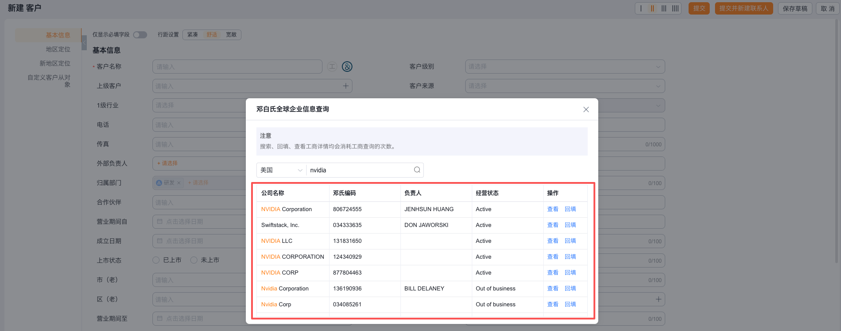This screenshot has height=331, width=841.
Task: Click 回填 for NVIDIA Corporation 806724555
Action: click(570, 209)
